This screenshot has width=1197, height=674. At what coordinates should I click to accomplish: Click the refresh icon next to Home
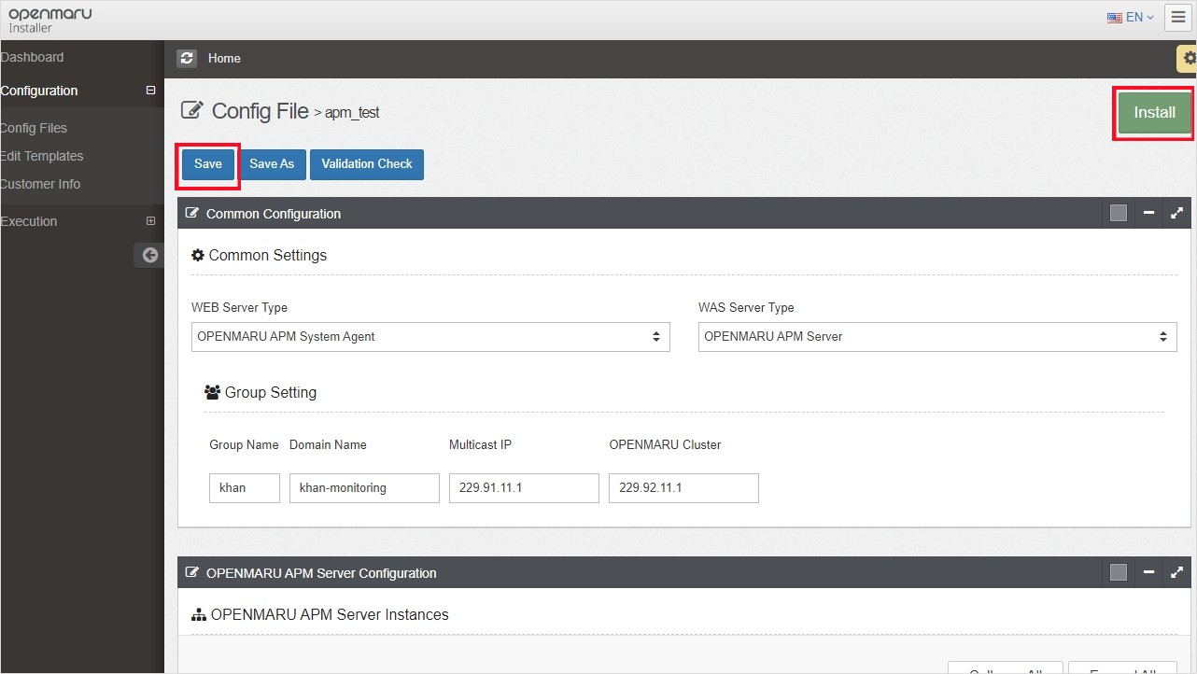pos(188,58)
